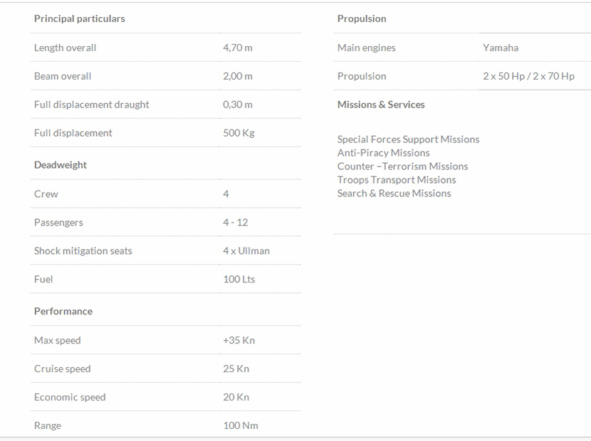Screen dimensions: 591x441
Task: Click the Length overall row label
Action: 65,48
